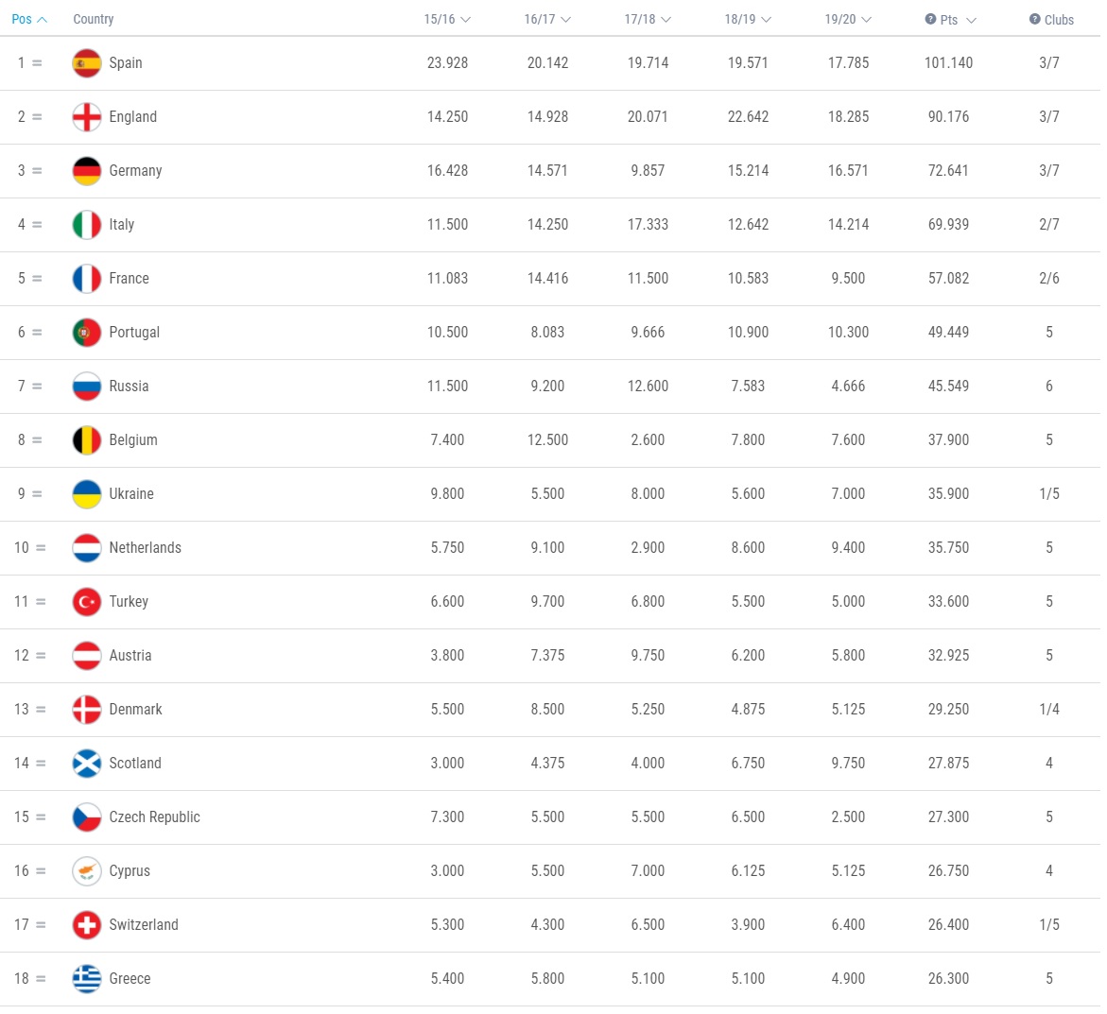Click the Turkey flag icon

[87, 602]
